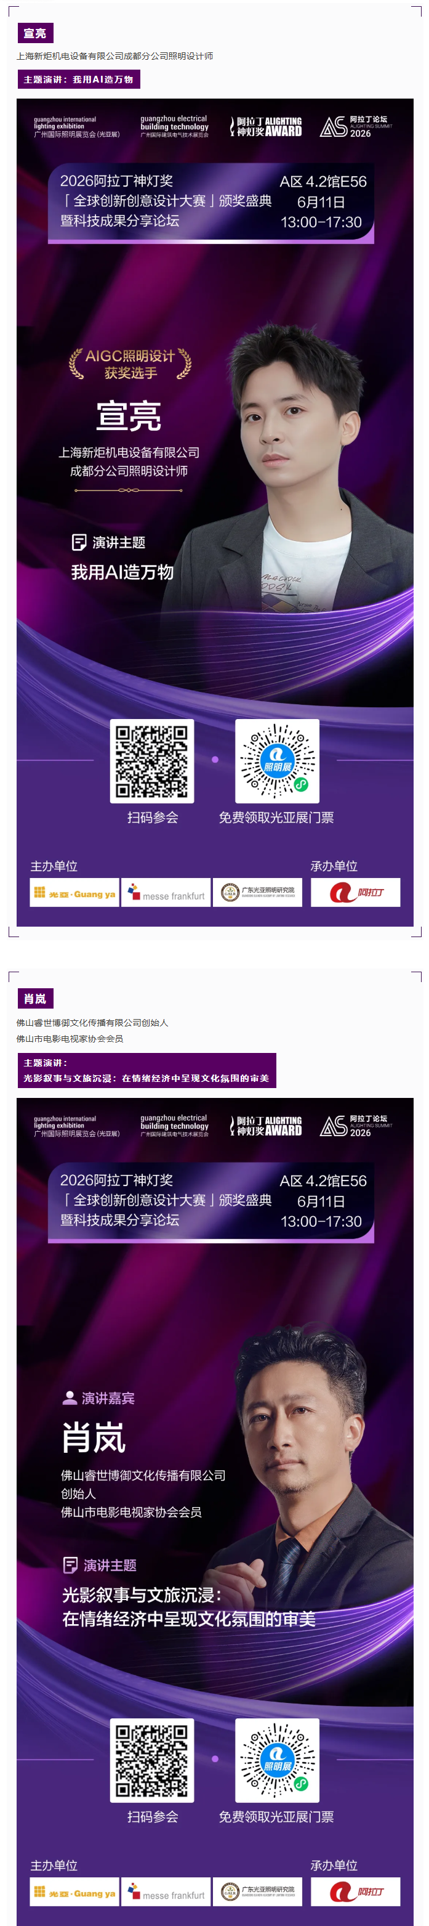This screenshot has width=429, height=1926.
Task: Click 13:00-17:30 time in 宣亮 poster
Action: pos(321,222)
